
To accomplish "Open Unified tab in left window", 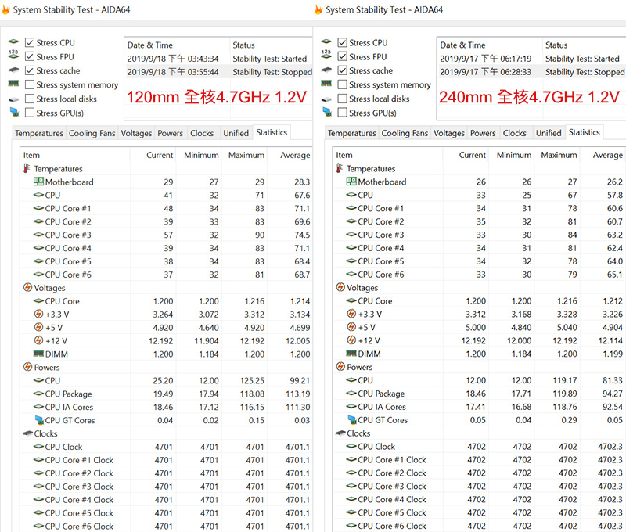I will 236,133.
